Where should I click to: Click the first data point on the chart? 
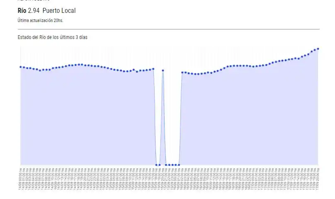(x=20, y=66)
